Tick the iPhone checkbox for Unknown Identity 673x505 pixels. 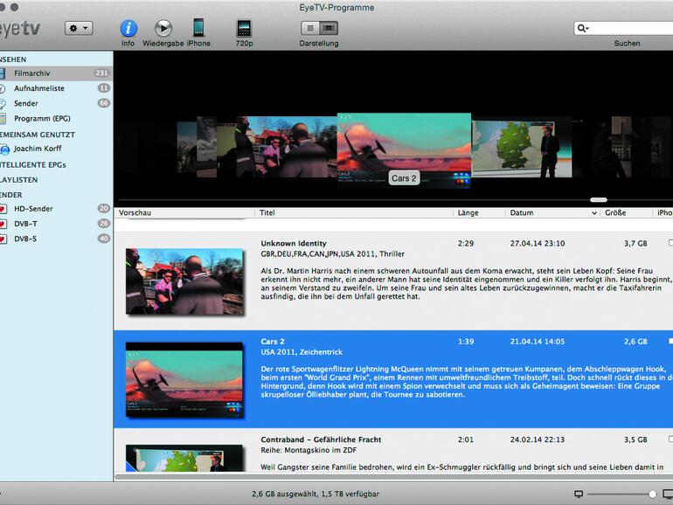pyautogui.click(x=670, y=243)
